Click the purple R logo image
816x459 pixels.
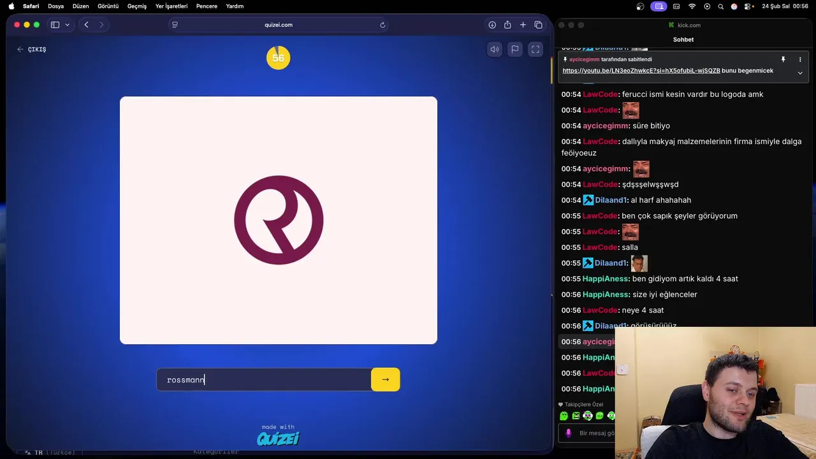pos(279,220)
